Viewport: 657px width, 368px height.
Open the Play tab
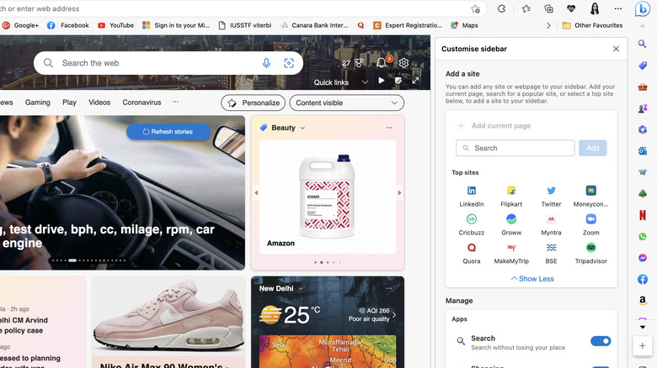[x=69, y=103]
